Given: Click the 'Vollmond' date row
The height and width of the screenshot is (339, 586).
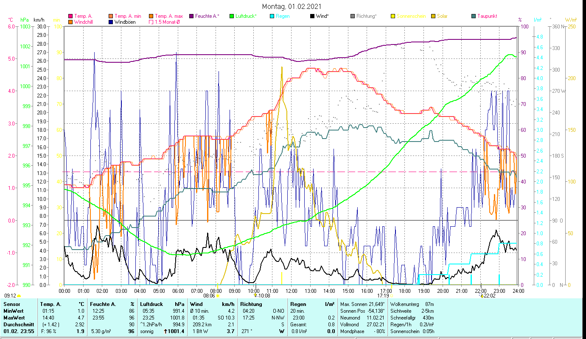Looking at the screenshot, I should [x=362, y=325].
